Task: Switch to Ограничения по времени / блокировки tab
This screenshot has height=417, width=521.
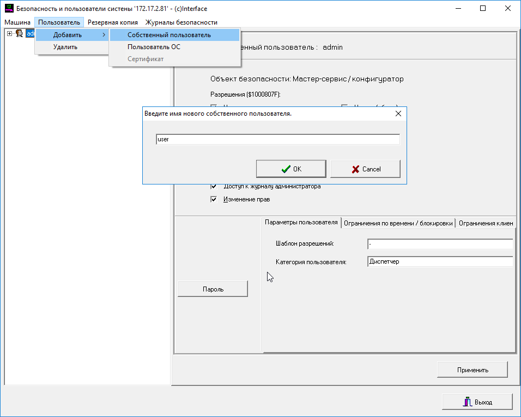Action: coord(398,223)
